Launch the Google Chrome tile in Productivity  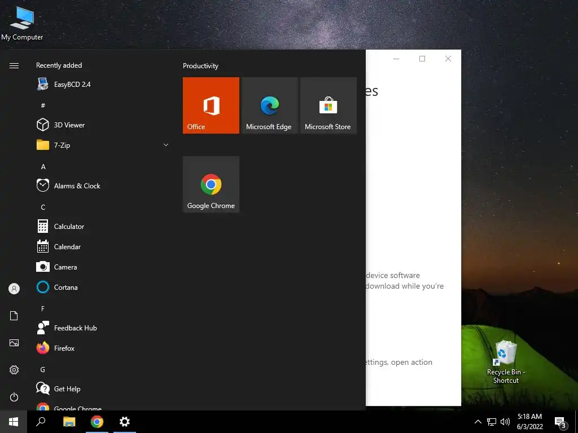click(x=211, y=184)
